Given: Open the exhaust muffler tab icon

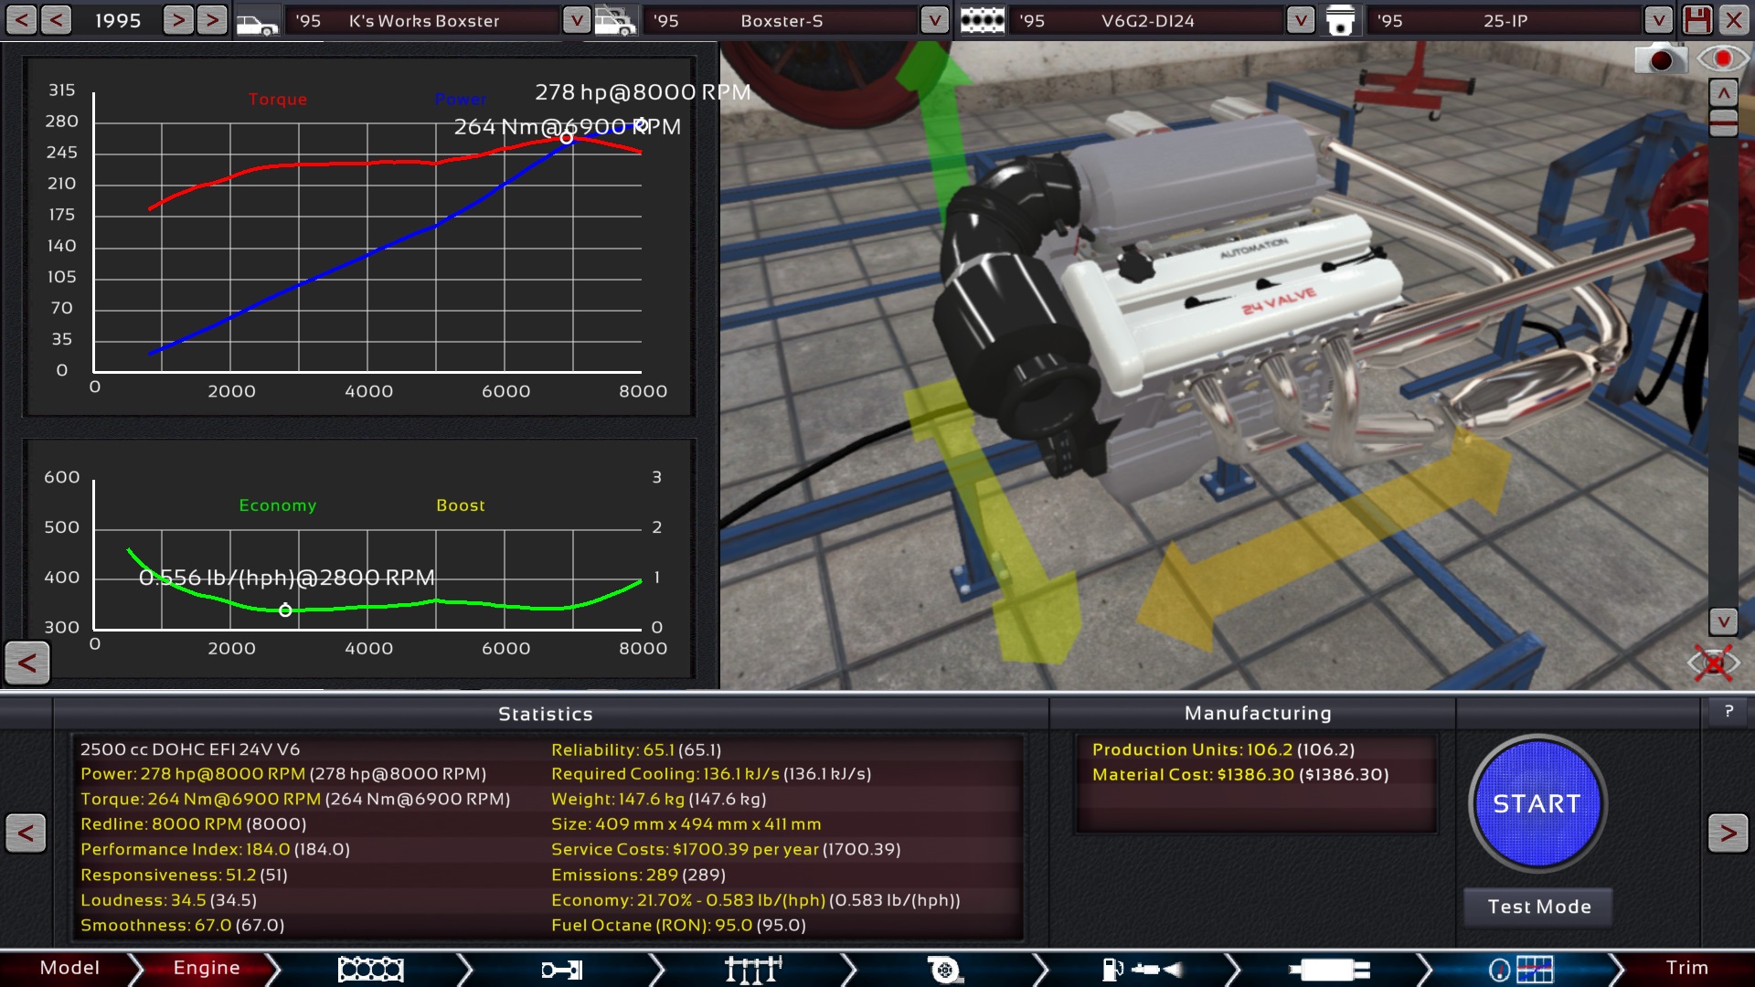Looking at the screenshot, I should pyautogui.click(x=1329, y=969).
